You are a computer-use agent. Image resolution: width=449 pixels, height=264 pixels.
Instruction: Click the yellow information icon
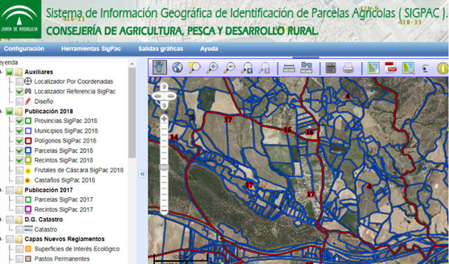click(x=443, y=68)
